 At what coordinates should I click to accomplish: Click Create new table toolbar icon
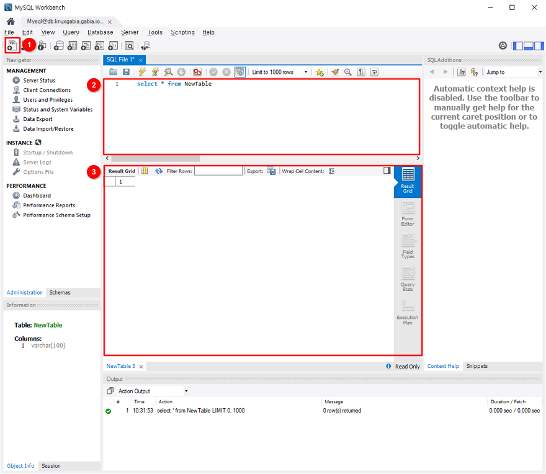pyautogui.click(x=73, y=46)
